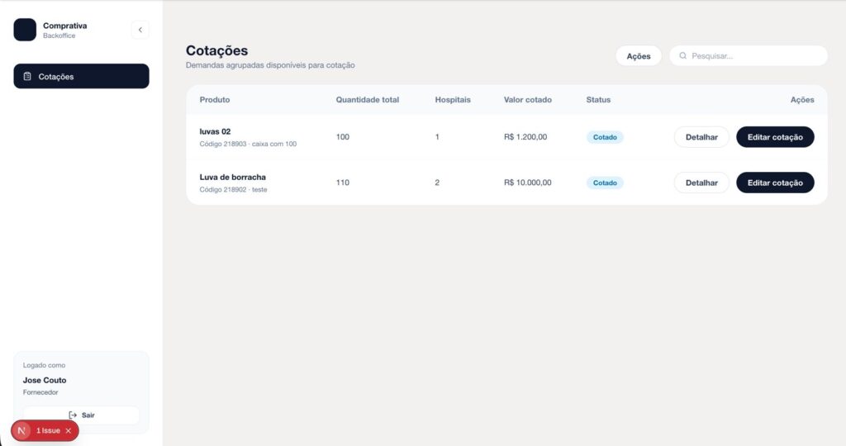The image size is (846, 446).
Task: Click the Sair logout icon
Action: click(x=73, y=415)
